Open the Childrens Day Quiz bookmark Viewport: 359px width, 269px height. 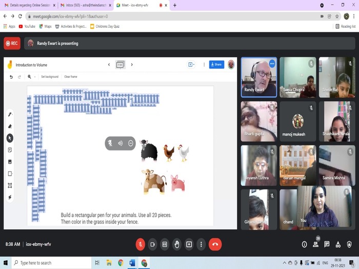(x=105, y=26)
